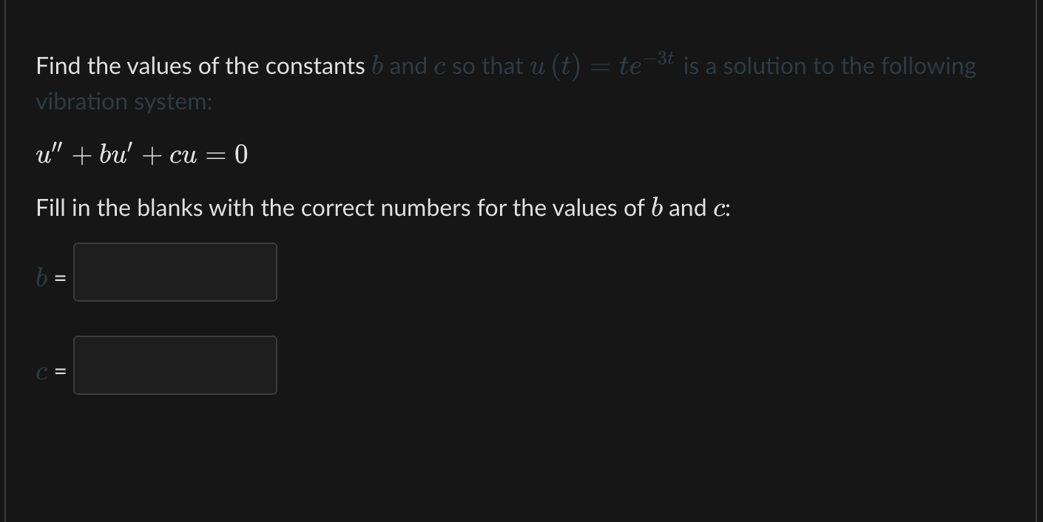Click the answer box for b

[175, 272]
